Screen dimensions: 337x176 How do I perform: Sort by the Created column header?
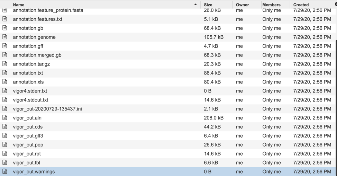pyautogui.click(x=301, y=5)
